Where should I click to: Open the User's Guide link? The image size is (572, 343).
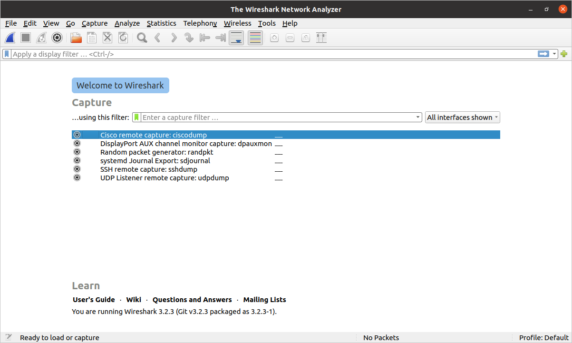[x=94, y=300]
